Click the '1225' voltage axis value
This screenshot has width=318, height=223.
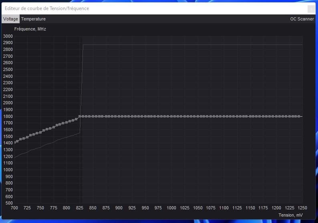(290, 208)
